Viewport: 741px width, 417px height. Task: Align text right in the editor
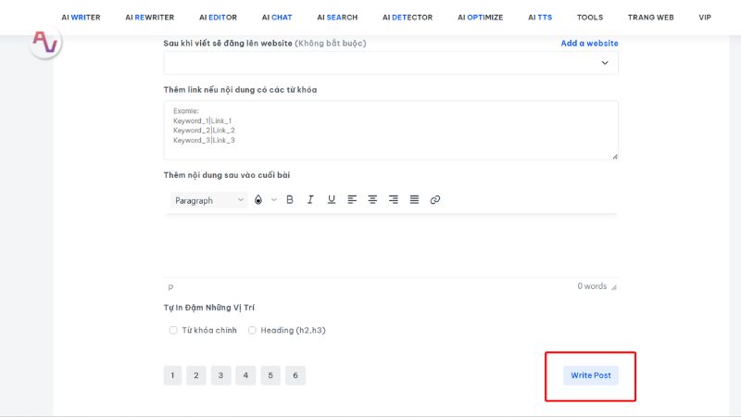393,200
